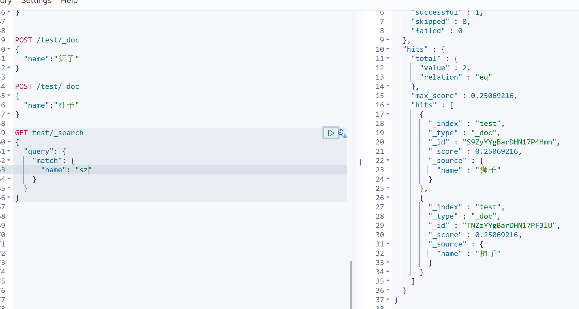Click the "value" : 2 response line
Image resolution: width=579 pixels, height=309 pixels.
click(x=445, y=68)
